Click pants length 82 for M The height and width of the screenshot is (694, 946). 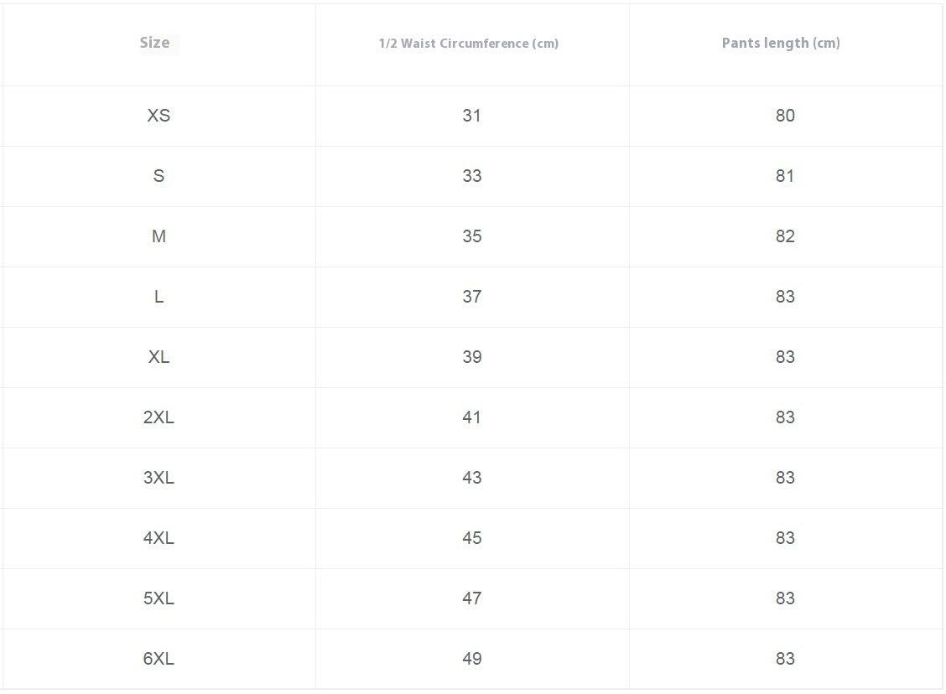pyautogui.click(x=785, y=236)
